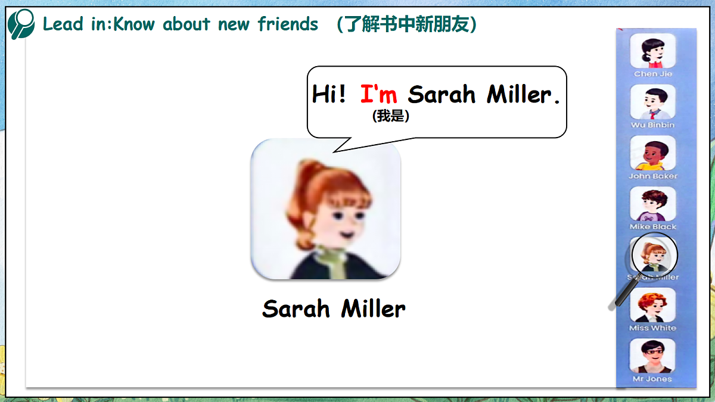
Task: Click the large Sarah Miller portrait
Action: tap(325, 209)
